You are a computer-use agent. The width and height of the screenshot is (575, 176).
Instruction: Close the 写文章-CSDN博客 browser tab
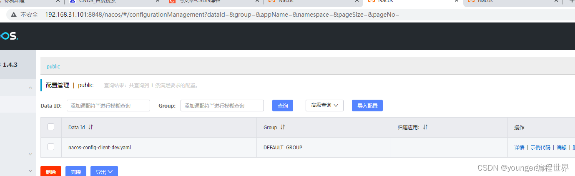[x=257, y=1]
